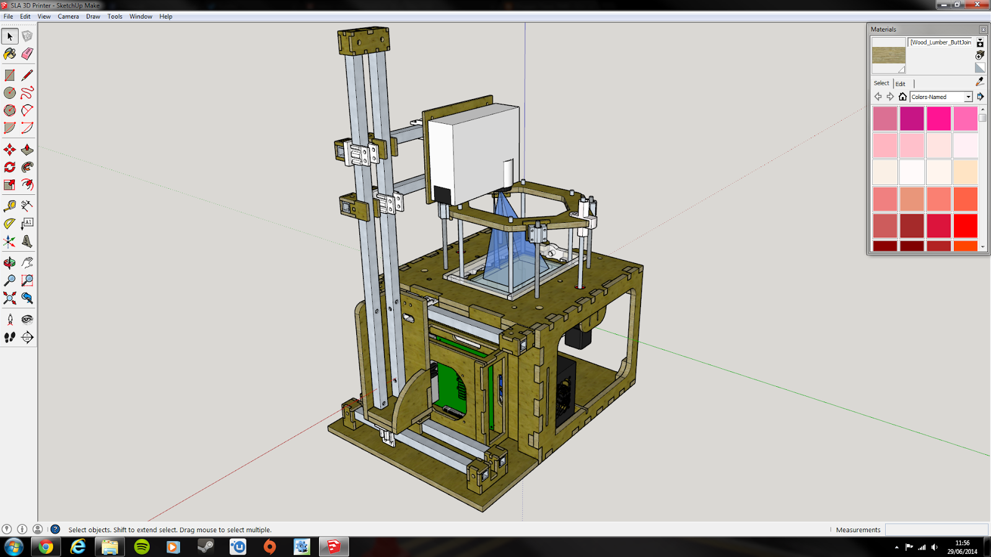Activate the Freehand squiggle tool

click(27, 93)
